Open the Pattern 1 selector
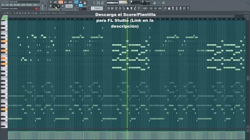 click(x=97, y=8)
